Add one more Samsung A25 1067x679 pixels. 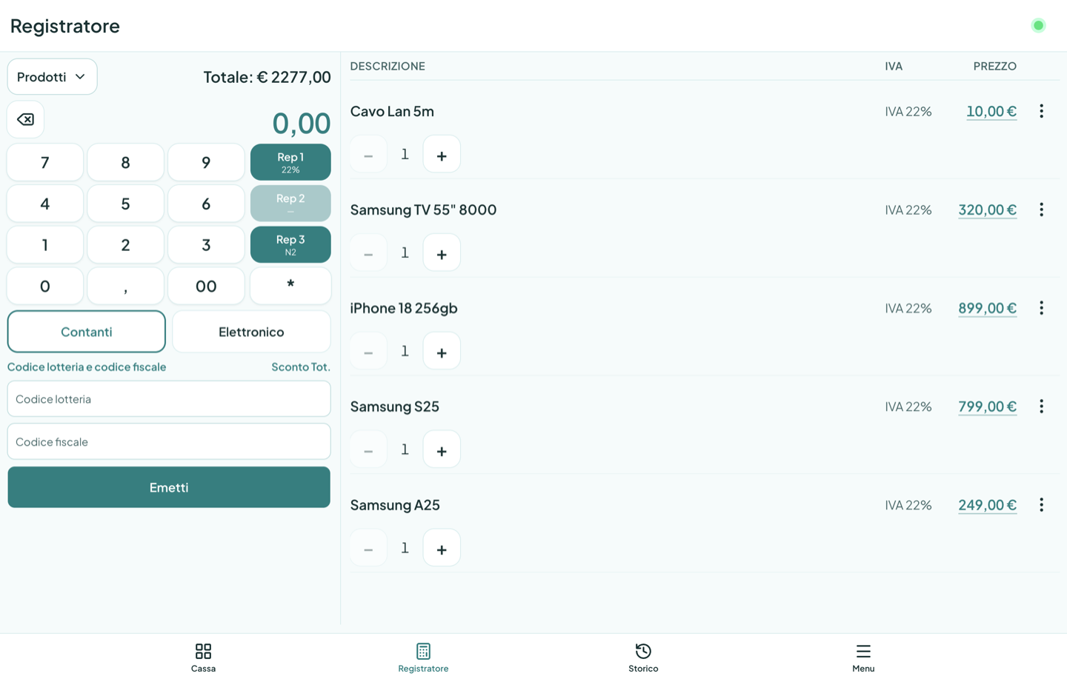pos(442,548)
